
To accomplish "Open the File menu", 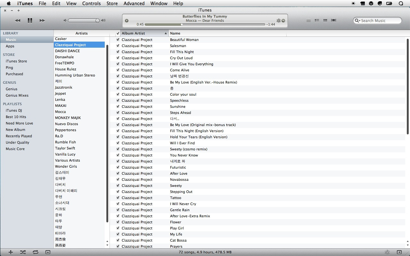I will (x=42, y=4).
